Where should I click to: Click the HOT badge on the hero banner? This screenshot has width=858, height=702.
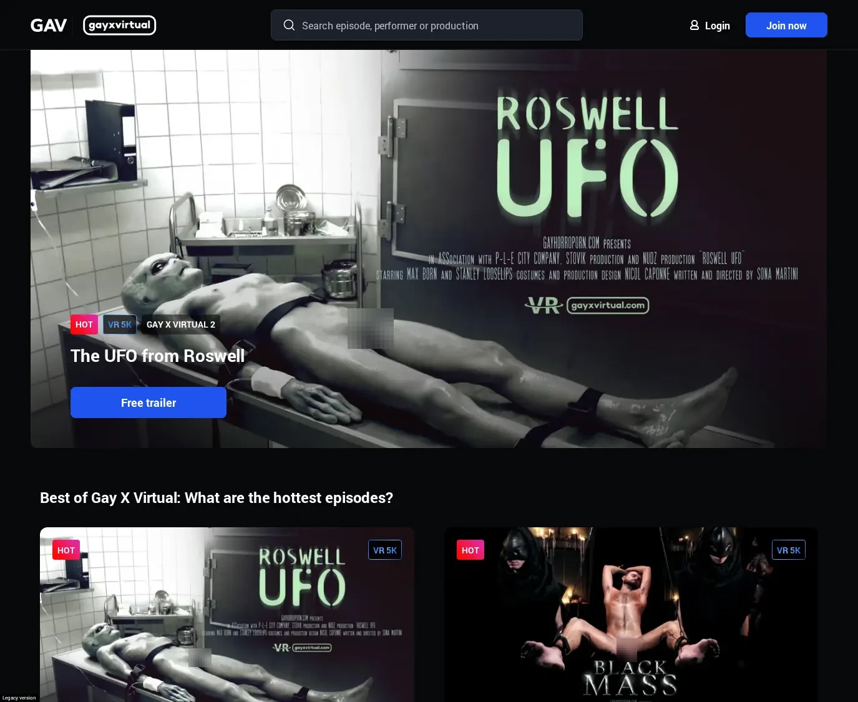pyautogui.click(x=84, y=324)
